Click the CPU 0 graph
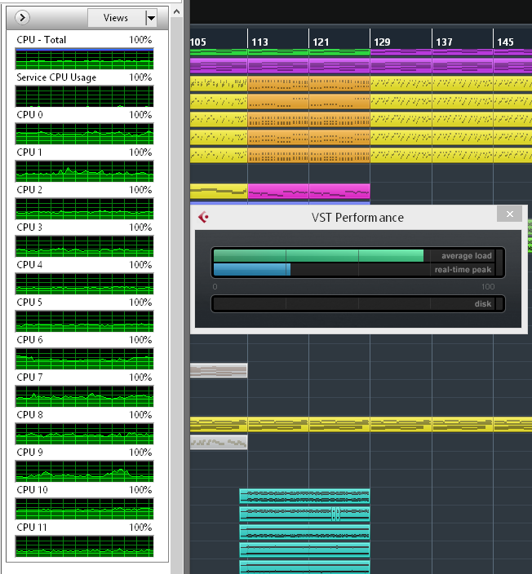Image resolution: width=532 pixels, height=574 pixels. [84, 134]
